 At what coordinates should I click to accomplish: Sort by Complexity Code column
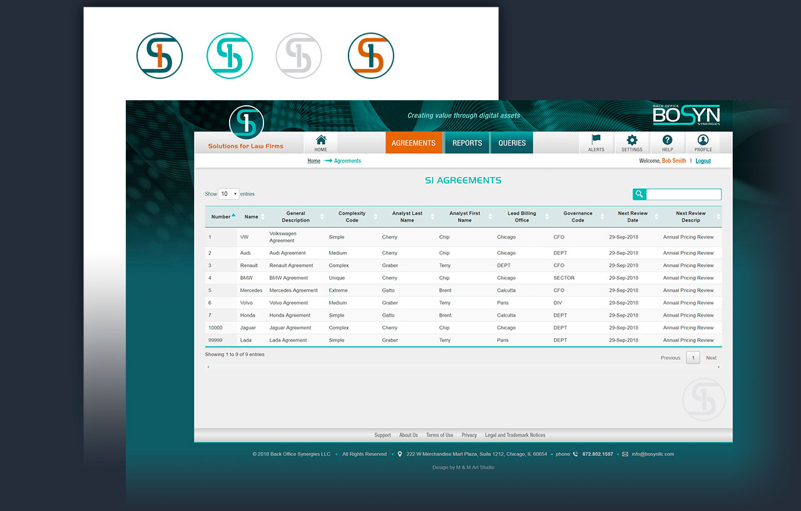click(352, 217)
